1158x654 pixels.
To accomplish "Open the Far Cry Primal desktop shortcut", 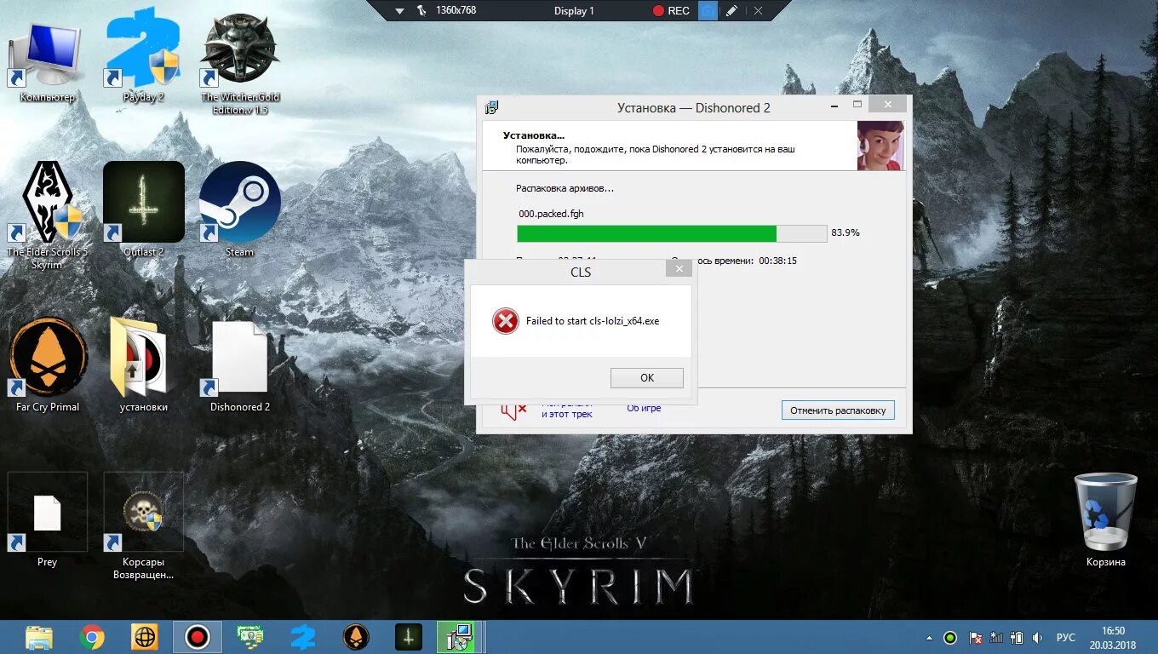I will 48,364.
